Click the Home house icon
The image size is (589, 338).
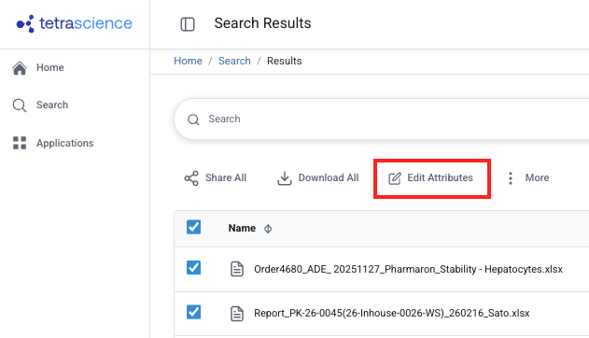[x=20, y=68]
